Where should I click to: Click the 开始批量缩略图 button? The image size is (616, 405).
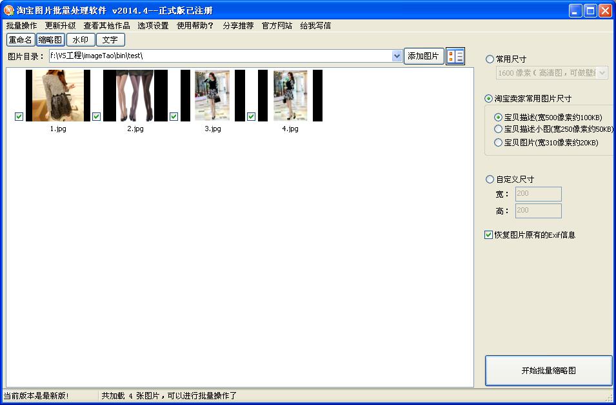point(548,370)
